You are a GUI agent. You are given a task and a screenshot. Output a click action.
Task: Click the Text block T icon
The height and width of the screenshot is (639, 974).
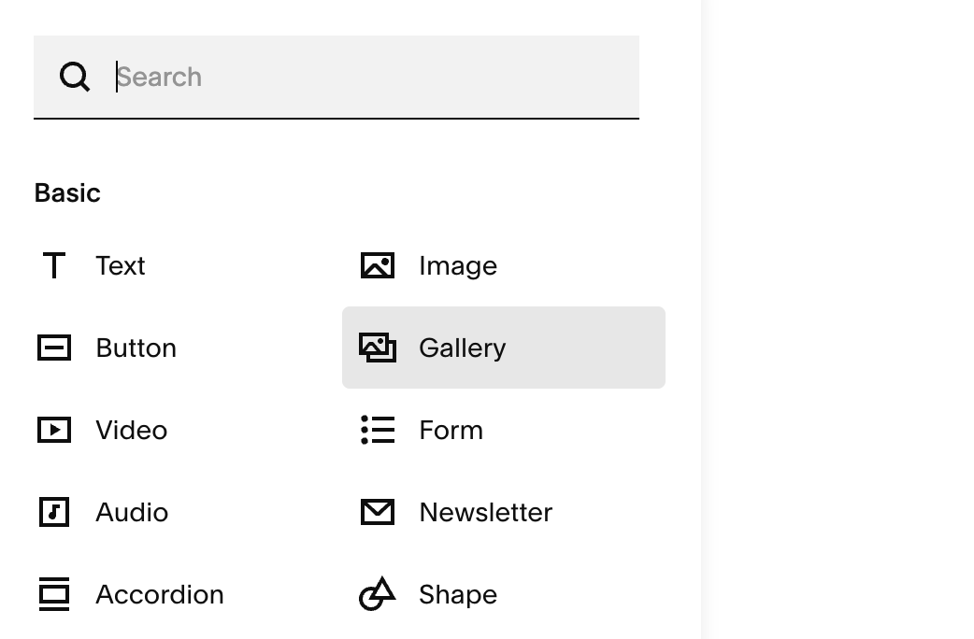point(54,266)
